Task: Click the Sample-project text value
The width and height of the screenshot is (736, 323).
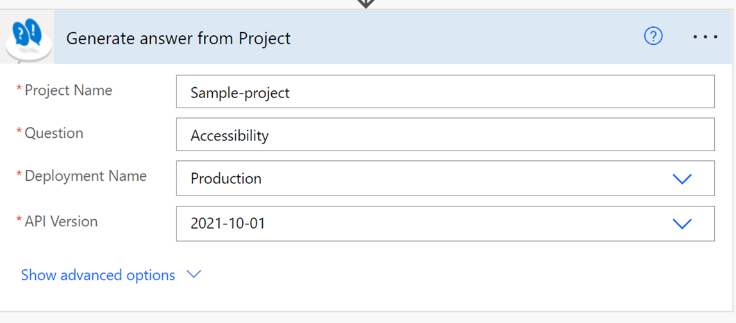Action: point(240,93)
